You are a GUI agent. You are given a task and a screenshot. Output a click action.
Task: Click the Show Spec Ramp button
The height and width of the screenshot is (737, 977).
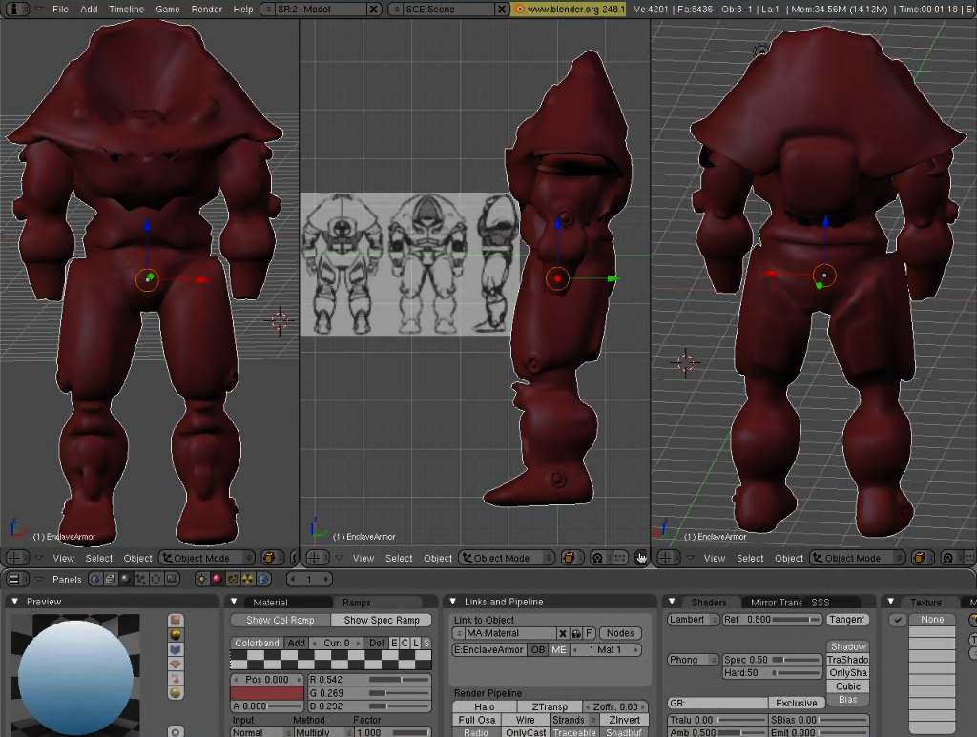[x=382, y=620]
